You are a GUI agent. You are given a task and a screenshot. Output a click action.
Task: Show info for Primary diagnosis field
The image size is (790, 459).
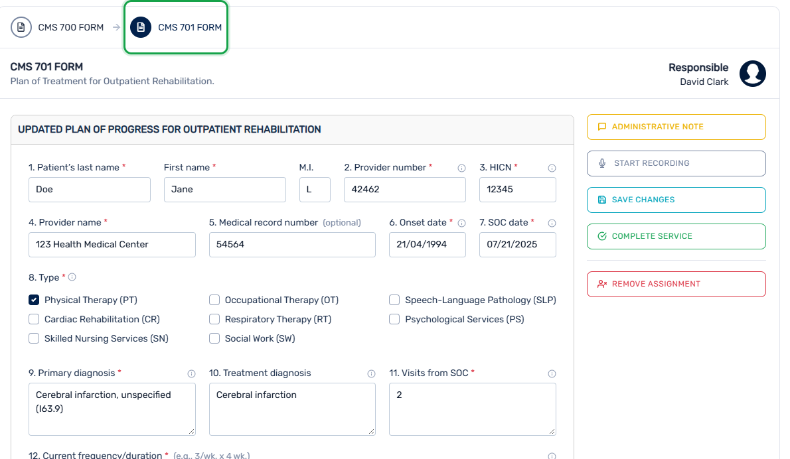[191, 373]
